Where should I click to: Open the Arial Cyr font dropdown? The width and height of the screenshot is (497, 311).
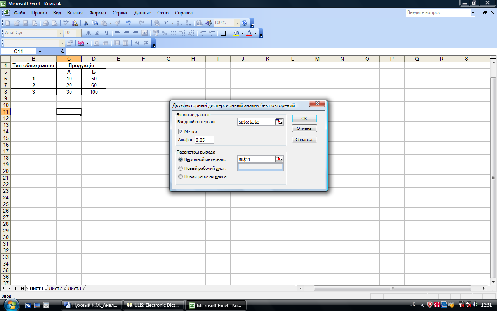pyautogui.click(x=60, y=33)
